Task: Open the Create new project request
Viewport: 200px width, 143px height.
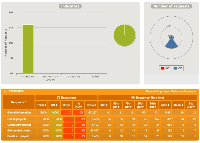Action: (19, 125)
